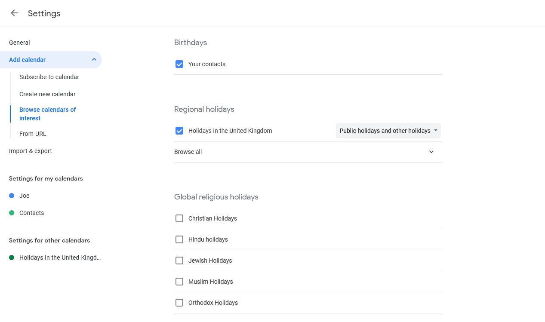
Task: Select Browse calendars of interest item
Action: pos(47,114)
